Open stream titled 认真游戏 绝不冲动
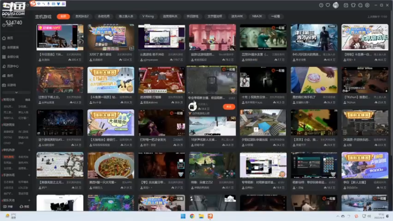 coord(152,55)
